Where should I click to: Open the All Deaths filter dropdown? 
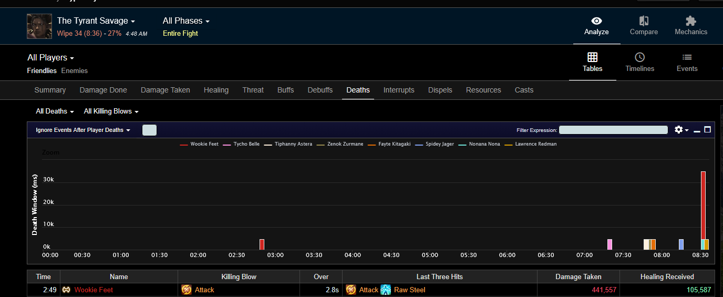(x=55, y=111)
